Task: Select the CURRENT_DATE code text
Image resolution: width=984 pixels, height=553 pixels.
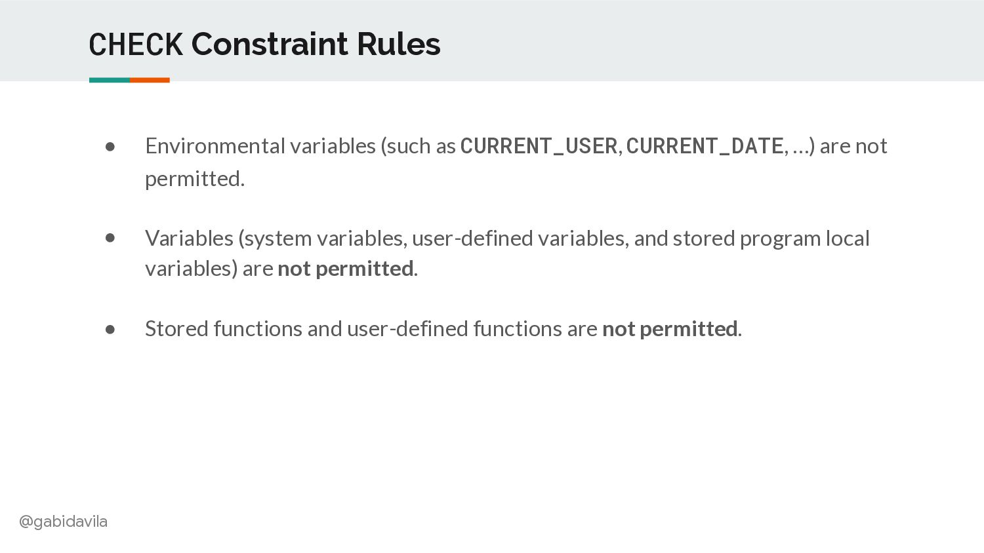Action: pyautogui.click(x=705, y=146)
